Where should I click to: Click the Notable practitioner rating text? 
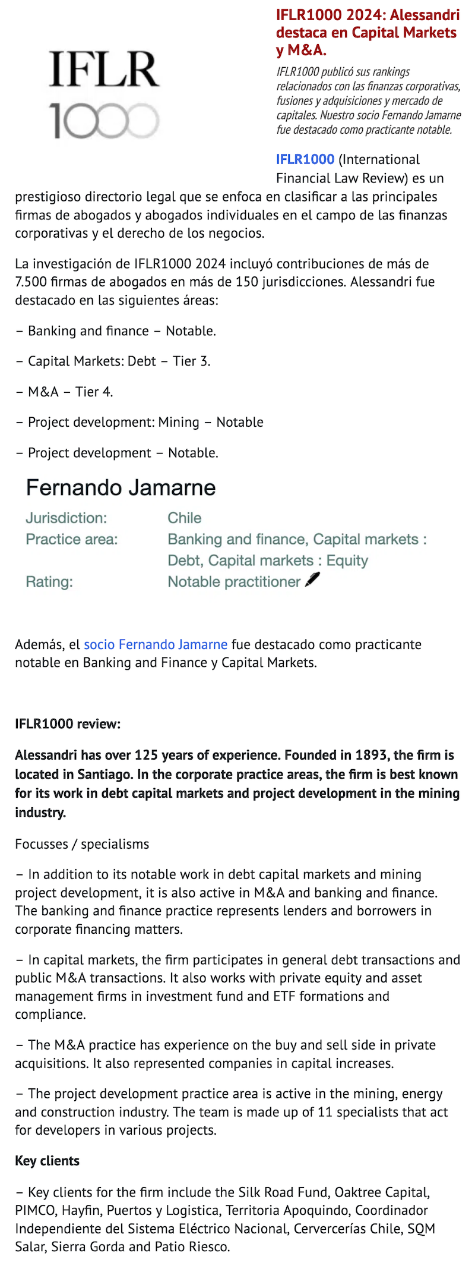(x=234, y=581)
